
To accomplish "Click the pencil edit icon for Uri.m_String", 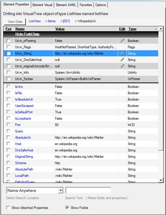I will [122, 53].
